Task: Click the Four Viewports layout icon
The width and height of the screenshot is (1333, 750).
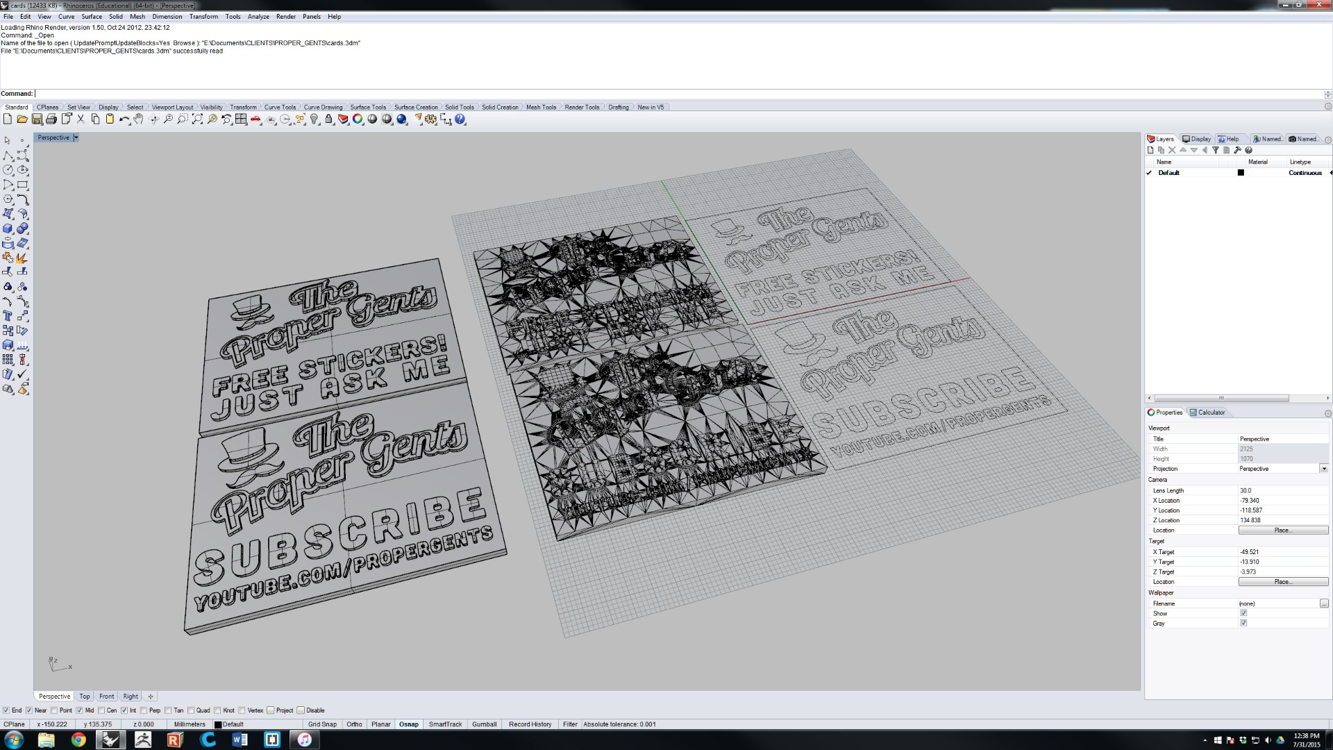Action: (x=241, y=119)
